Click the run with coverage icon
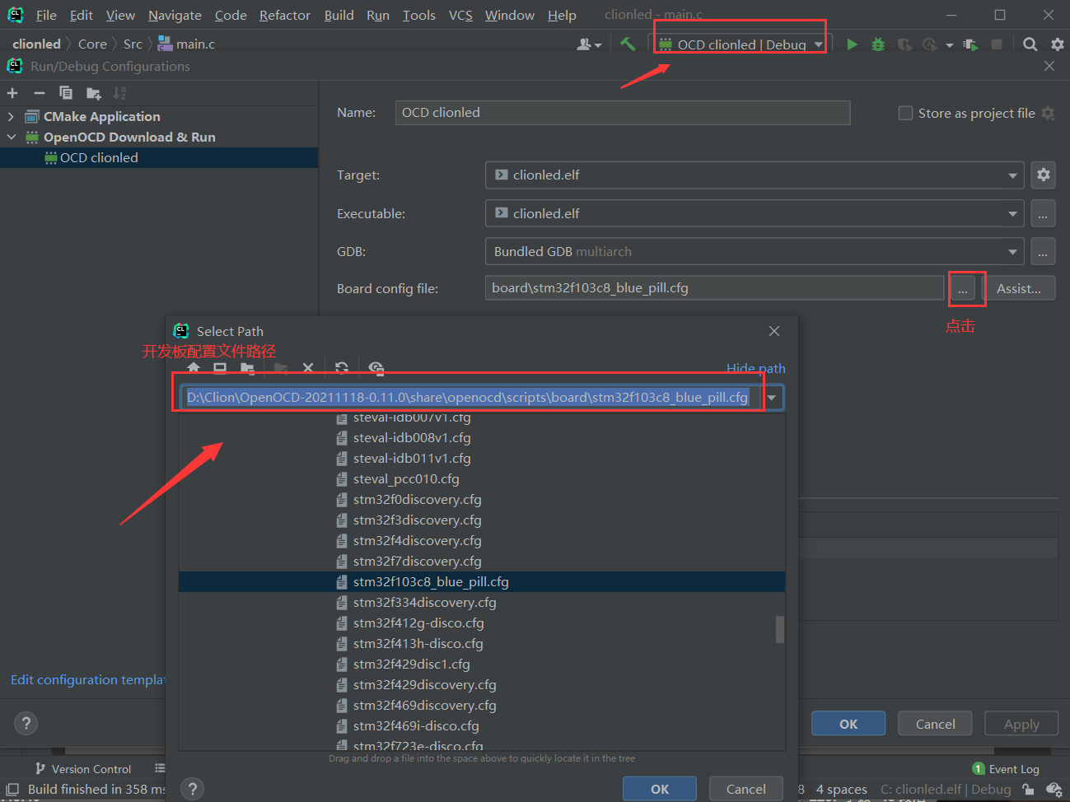 point(904,44)
